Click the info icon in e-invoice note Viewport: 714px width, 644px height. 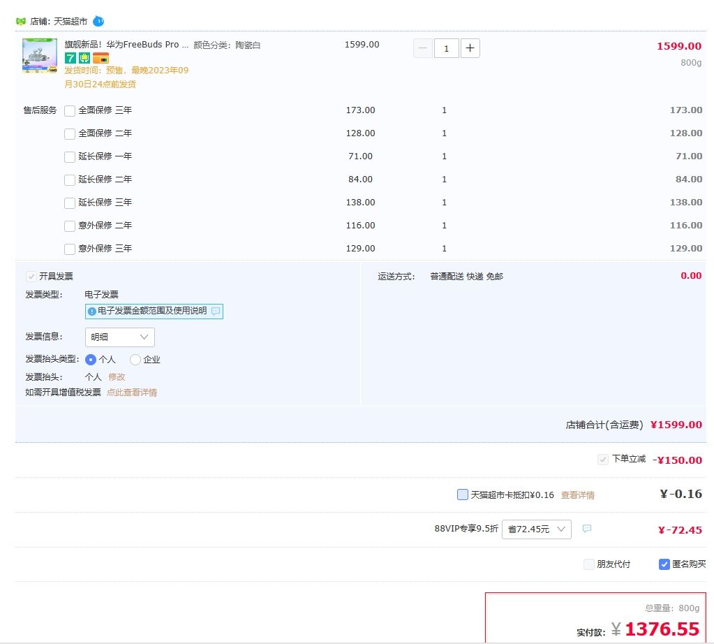click(x=91, y=312)
